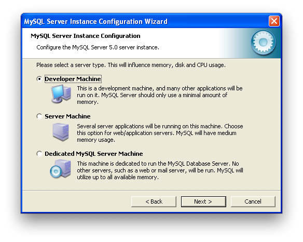The width and height of the screenshot is (303, 242).
Task: Click 'MySQL Server Instance Configuration' heading
Action: (86, 36)
